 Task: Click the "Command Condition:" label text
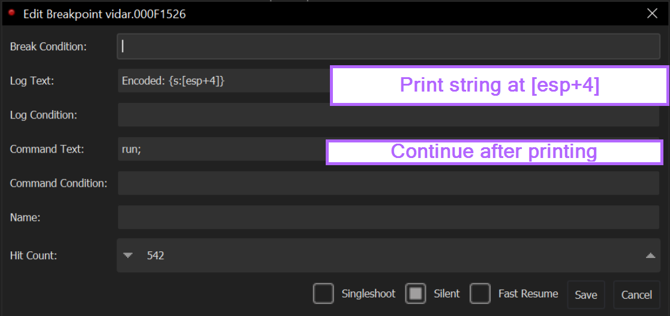pos(59,183)
